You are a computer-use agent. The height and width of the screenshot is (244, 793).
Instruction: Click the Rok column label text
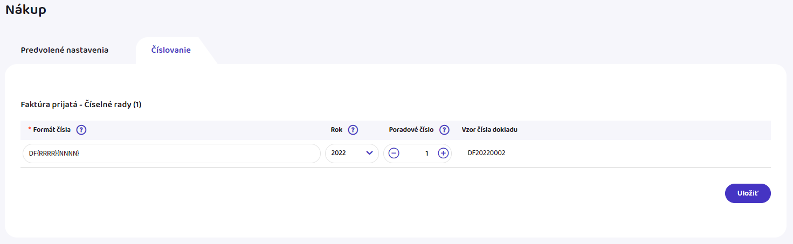[336, 130]
